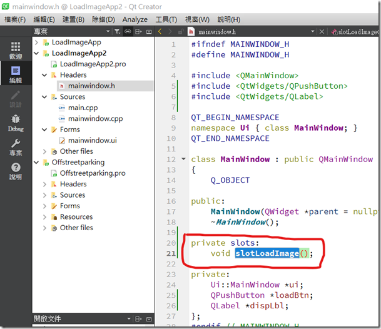Open the Analyze menu
This screenshot has width=381, height=329.
coord(135,19)
